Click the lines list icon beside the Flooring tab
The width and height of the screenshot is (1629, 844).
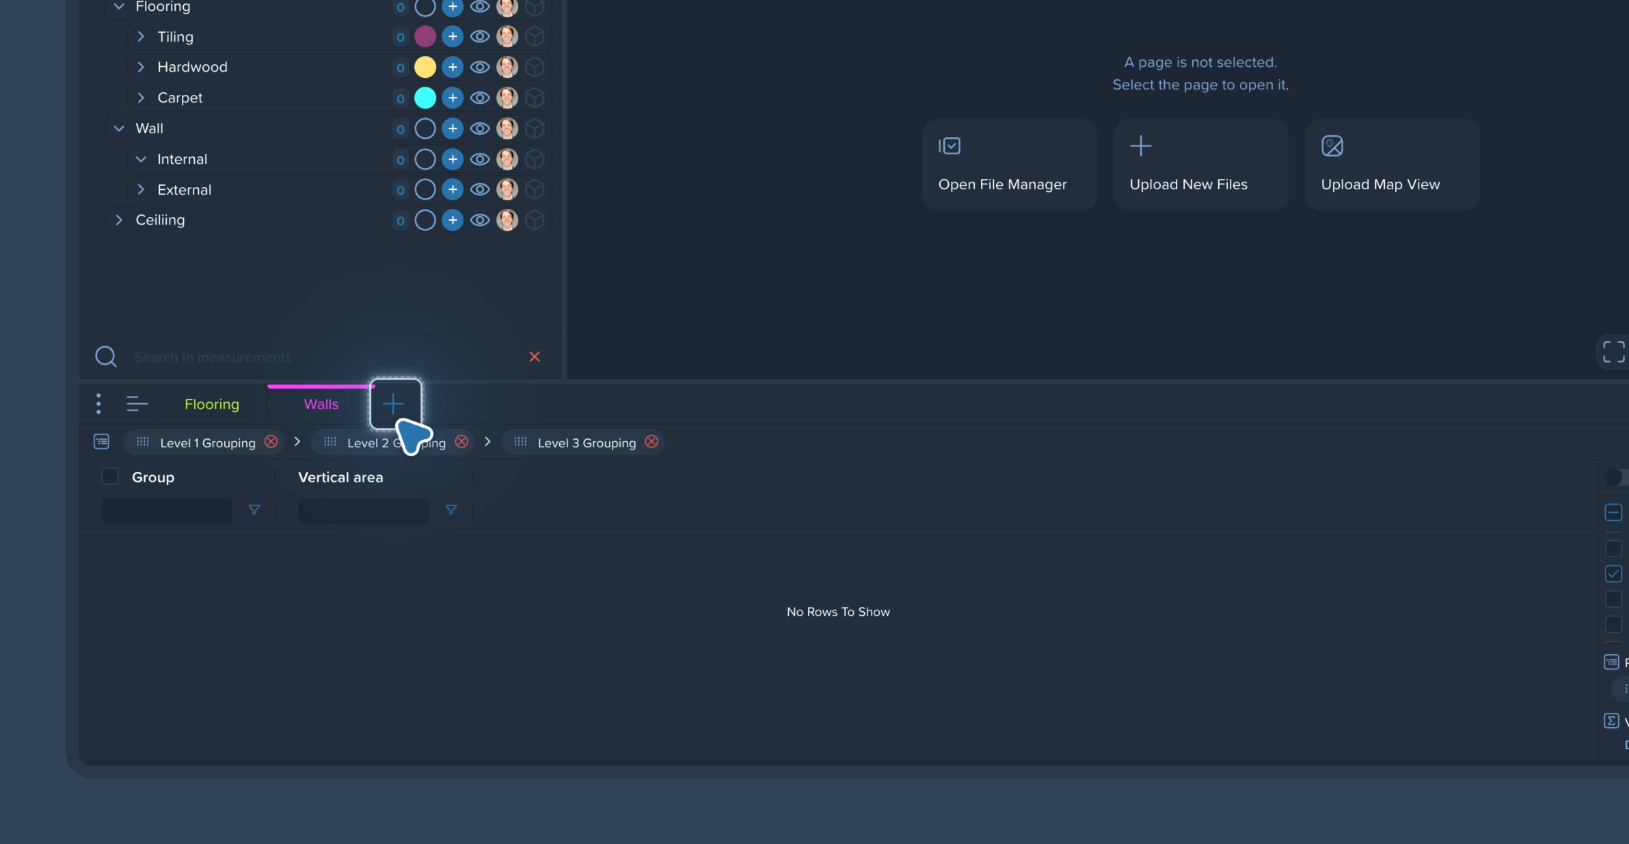pos(137,404)
